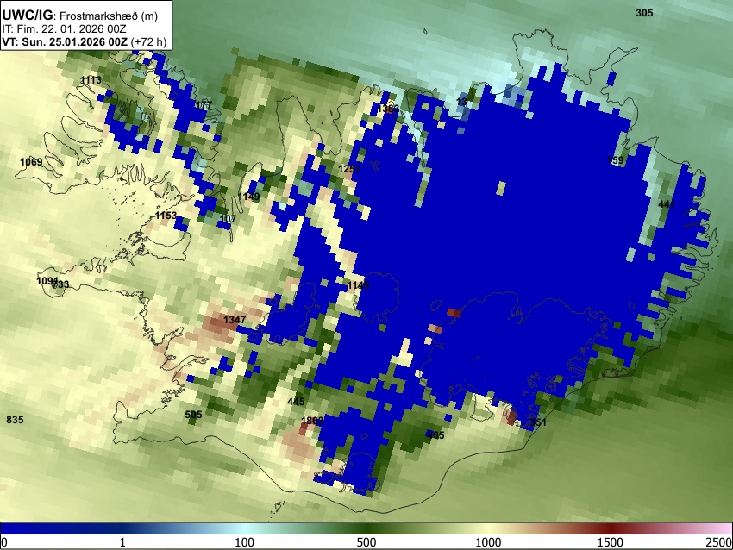
Task: Click the 1869 value label on the map
Action: (x=312, y=421)
